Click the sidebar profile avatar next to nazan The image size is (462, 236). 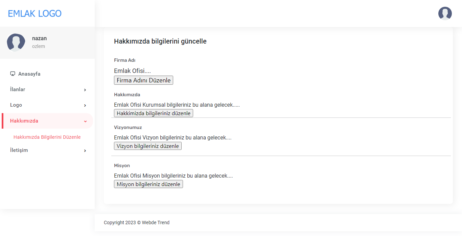16,43
